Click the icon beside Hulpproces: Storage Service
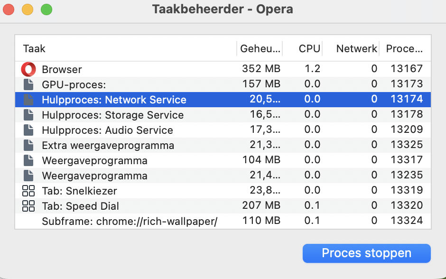The image size is (446, 279). point(28,114)
